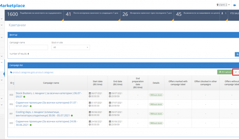Viewport: 239px width, 139px height.
Task: Open the 41 nearly out-of-stock tile
Action: (x=92, y=15)
